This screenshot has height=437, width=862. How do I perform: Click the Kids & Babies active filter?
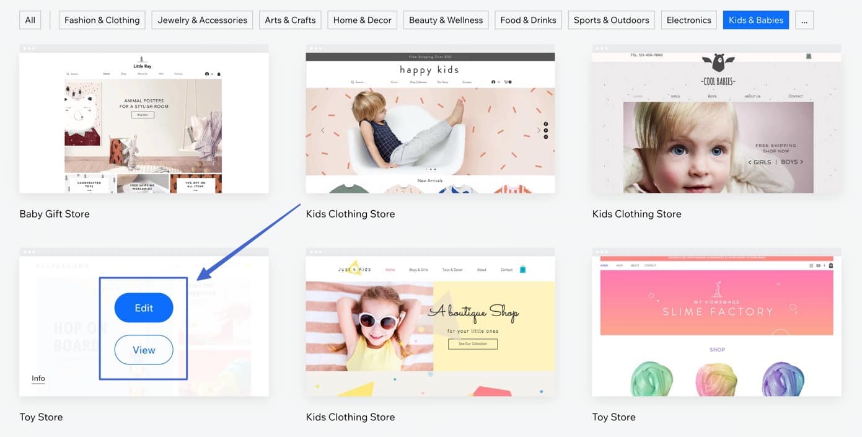(755, 20)
